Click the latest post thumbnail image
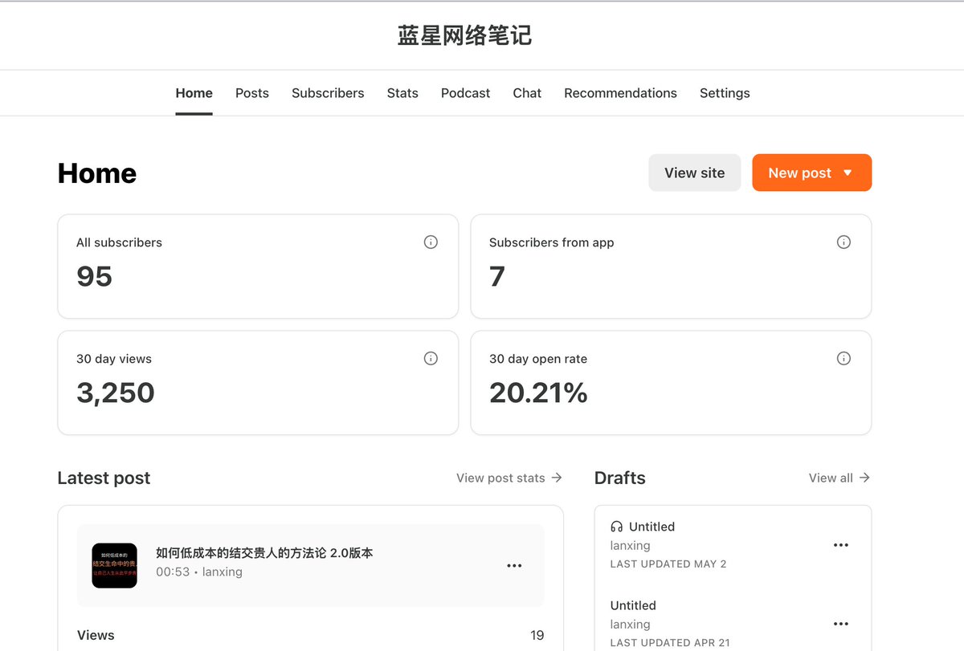Screen dimensions: 964x651 pyautogui.click(x=114, y=566)
